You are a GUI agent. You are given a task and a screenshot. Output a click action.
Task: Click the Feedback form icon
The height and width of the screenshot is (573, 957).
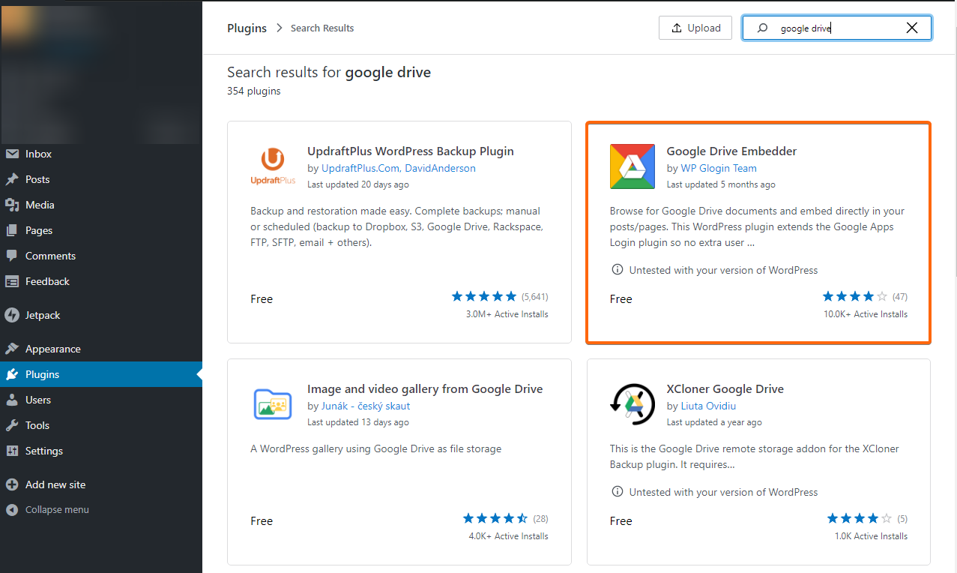pos(12,281)
